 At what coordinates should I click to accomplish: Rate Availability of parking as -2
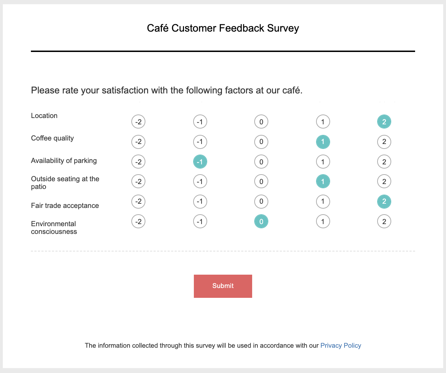tap(138, 162)
